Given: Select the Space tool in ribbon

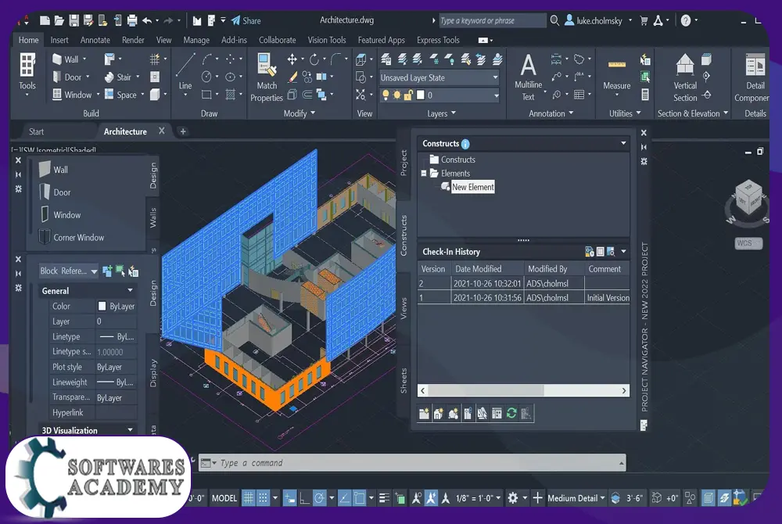Looking at the screenshot, I should (120, 95).
